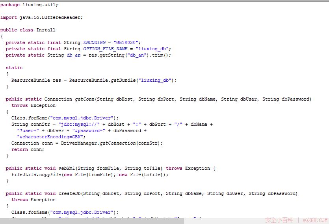Select the class name 'Install'

46,30
